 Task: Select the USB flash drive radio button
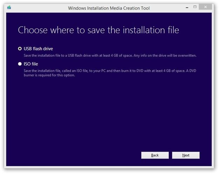(x=20, y=49)
